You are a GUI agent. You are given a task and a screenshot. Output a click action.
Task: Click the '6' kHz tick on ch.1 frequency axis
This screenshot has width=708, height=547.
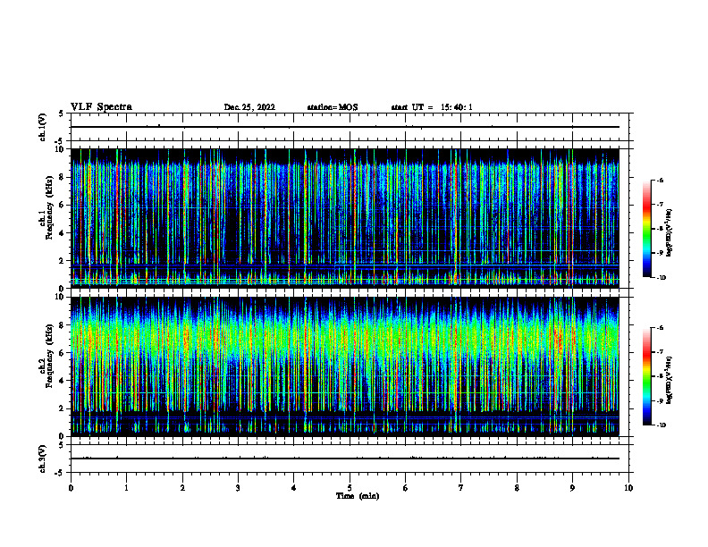coord(63,205)
